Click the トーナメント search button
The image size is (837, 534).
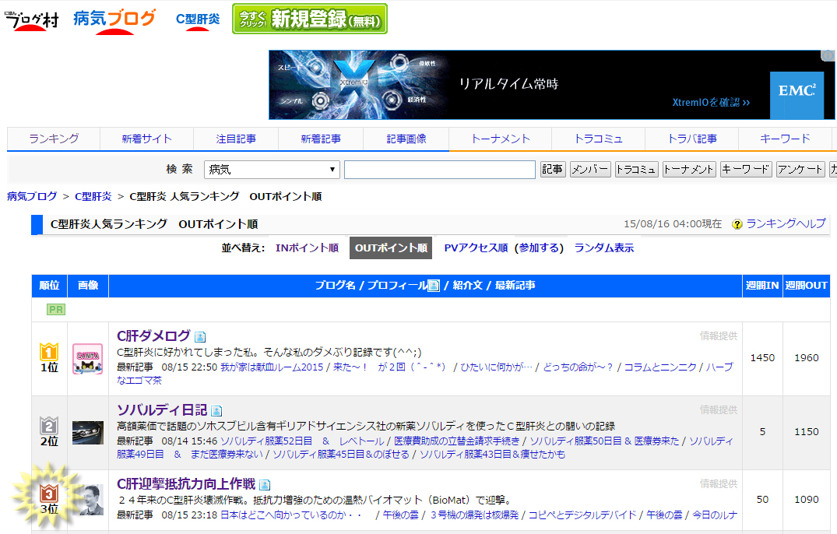[688, 170]
